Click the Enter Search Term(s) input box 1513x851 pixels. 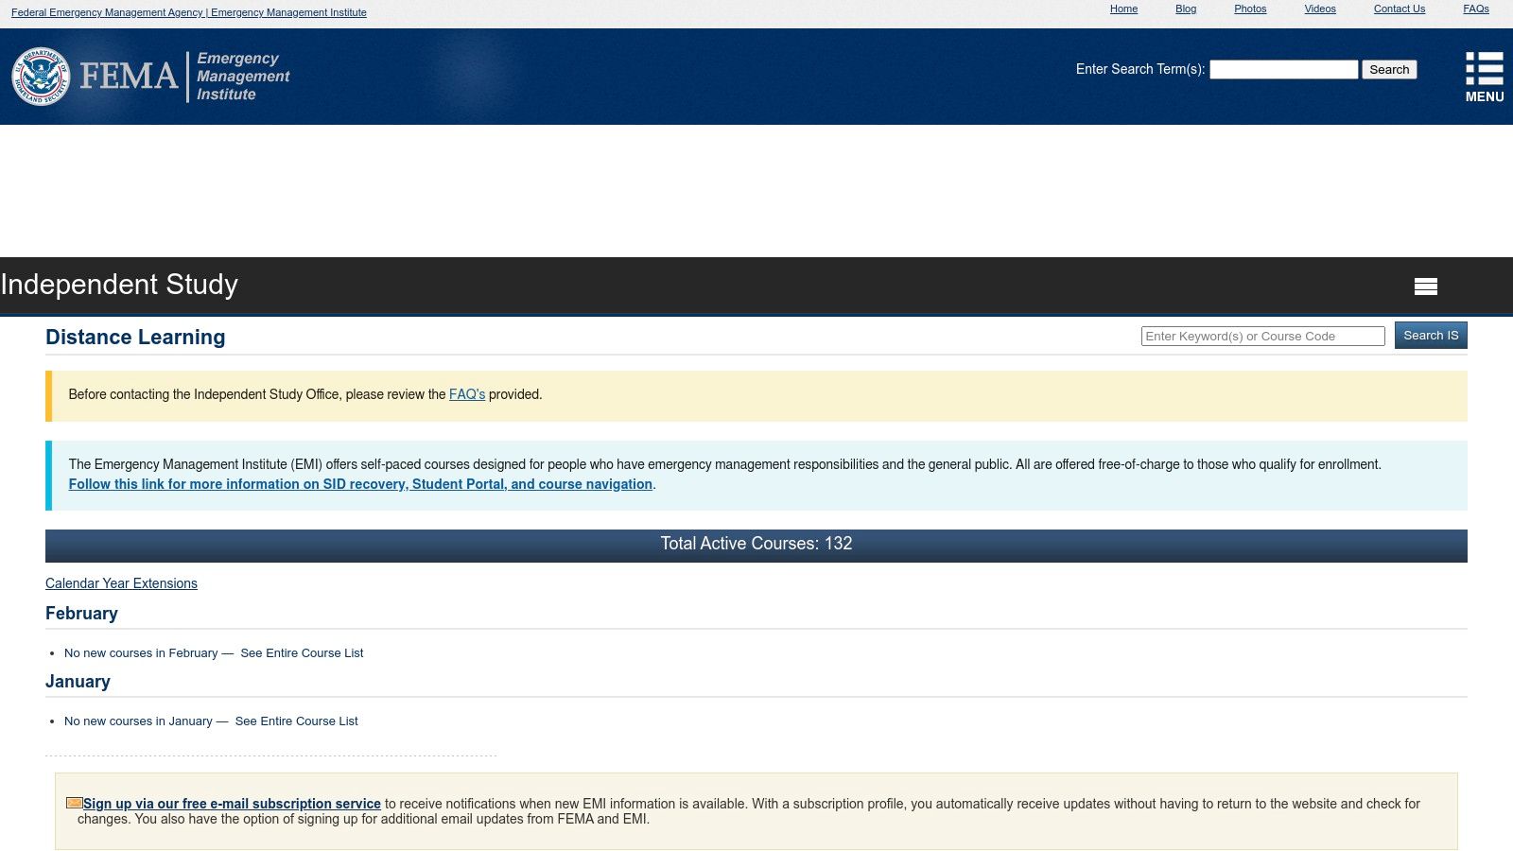tap(1282, 69)
